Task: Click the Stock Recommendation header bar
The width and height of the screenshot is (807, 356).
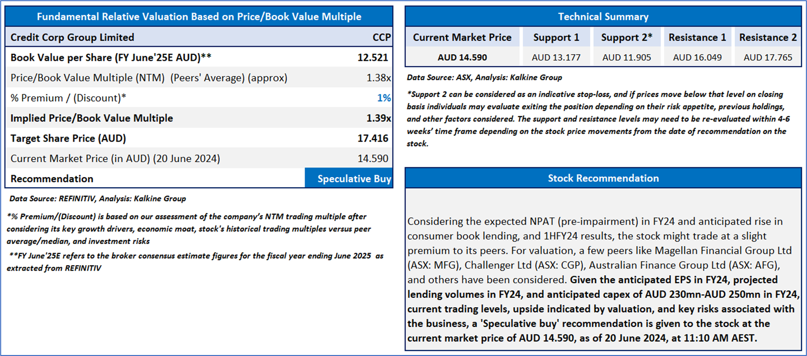Action: [x=603, y=178]
